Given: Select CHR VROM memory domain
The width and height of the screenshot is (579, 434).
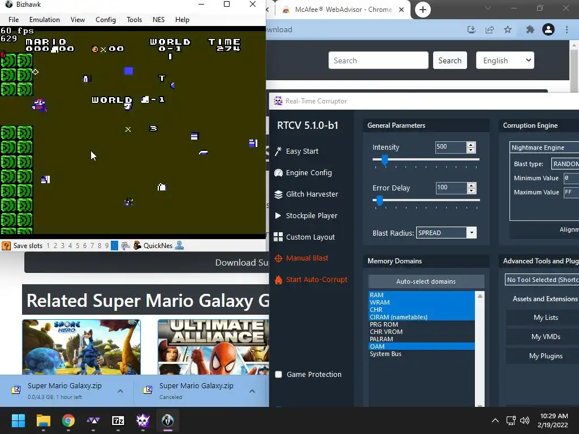Looking at the screenshot, I should [x=422, y=332].
